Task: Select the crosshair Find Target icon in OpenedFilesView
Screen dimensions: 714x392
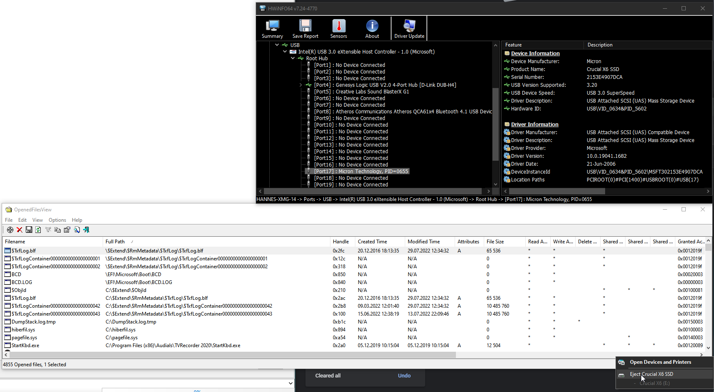Action: tap(10, 230)
